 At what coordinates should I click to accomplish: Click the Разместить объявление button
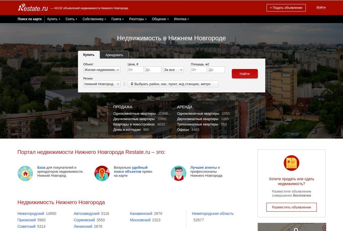(x=291, y=207)
